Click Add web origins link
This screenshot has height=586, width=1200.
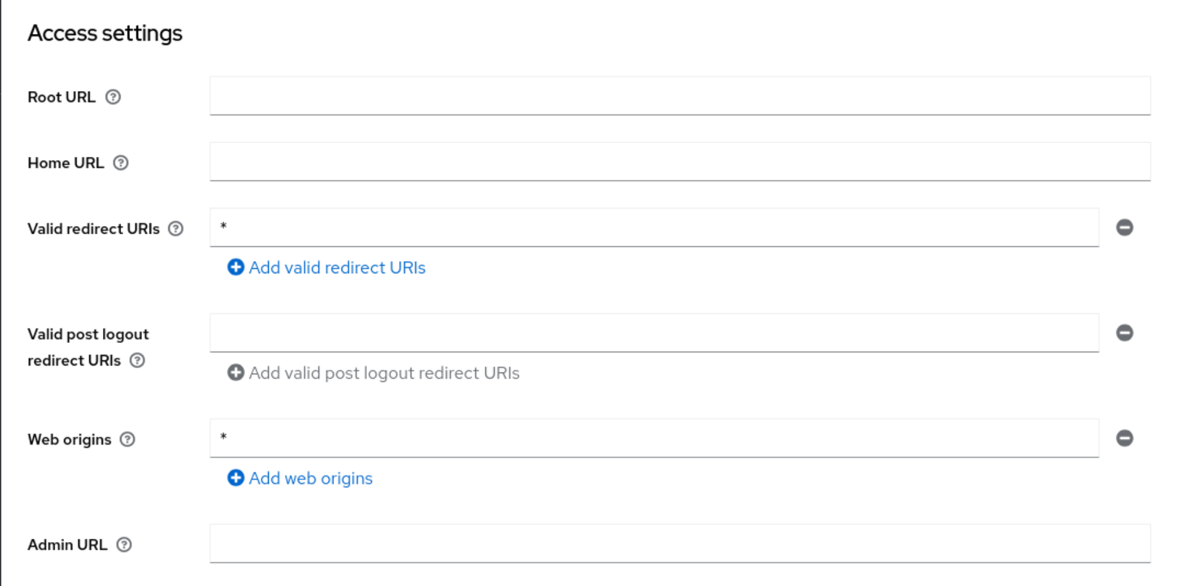point(310,478)
